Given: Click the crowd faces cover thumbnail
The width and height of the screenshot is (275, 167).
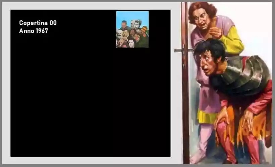Looking at the screenshot, I should point(132,29).
